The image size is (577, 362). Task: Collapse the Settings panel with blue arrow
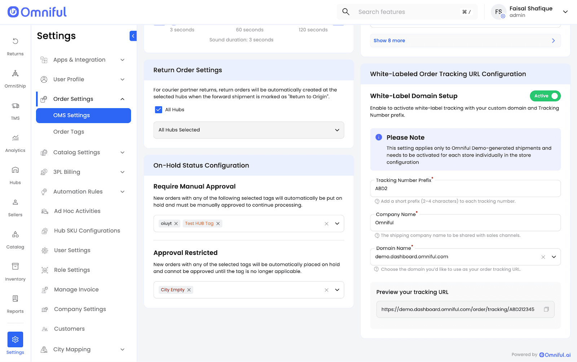(x=133, y=36)
